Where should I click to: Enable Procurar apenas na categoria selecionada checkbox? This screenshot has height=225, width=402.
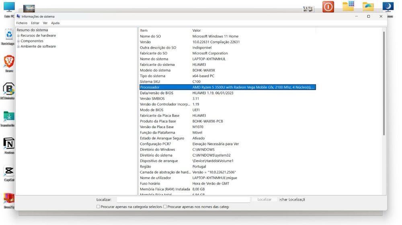pyautogui.click(x=98, y=207)
